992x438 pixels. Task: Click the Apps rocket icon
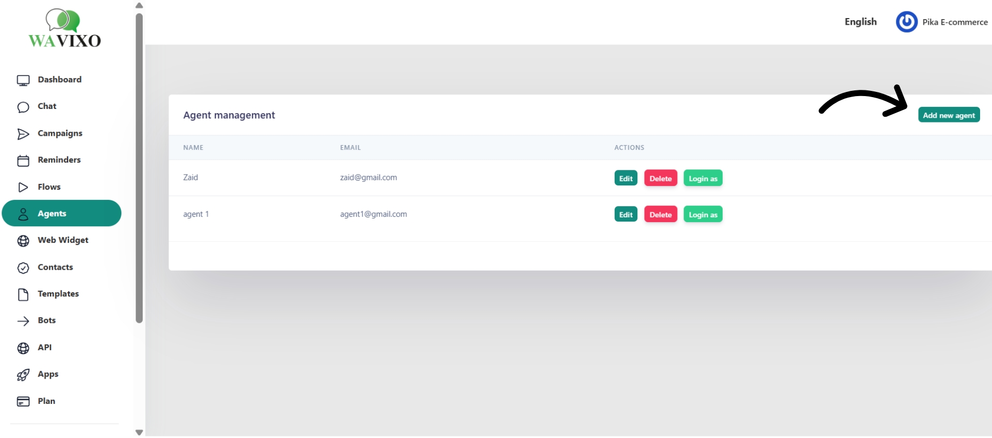click(x=23, y=375)
